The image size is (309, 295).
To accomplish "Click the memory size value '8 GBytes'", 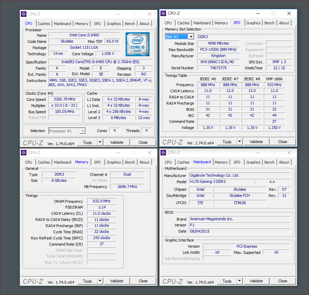I will [59, 180].
